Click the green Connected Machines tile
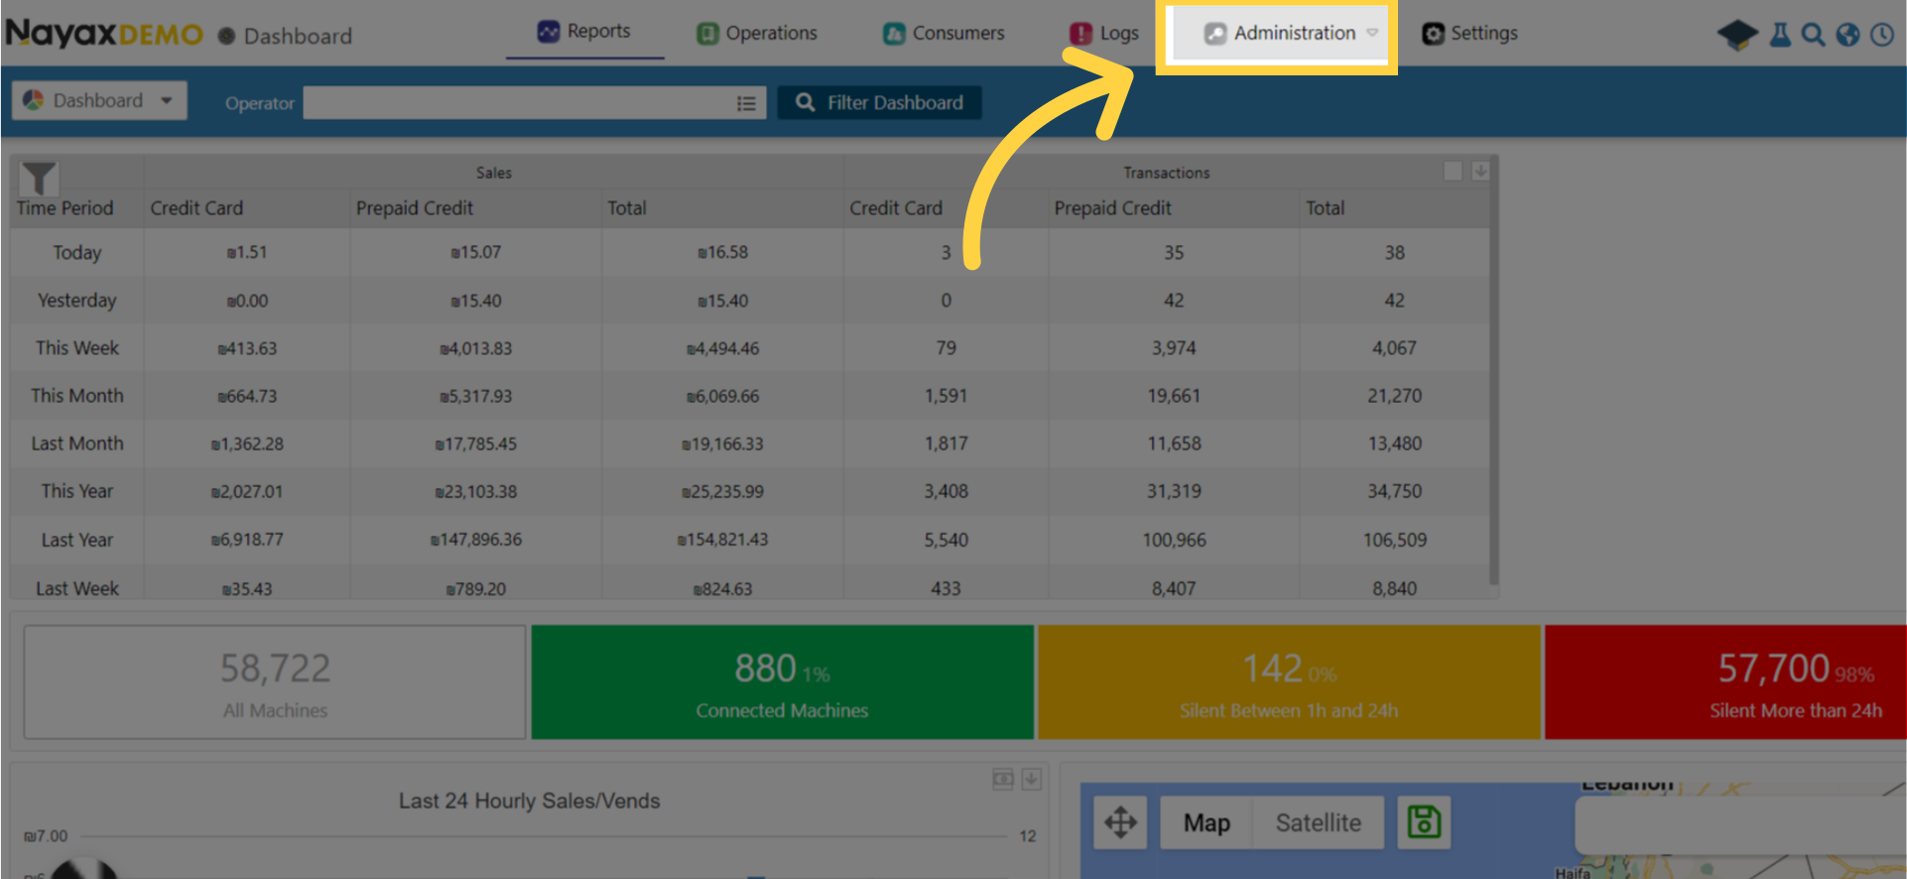 click(x=782, y=683)
